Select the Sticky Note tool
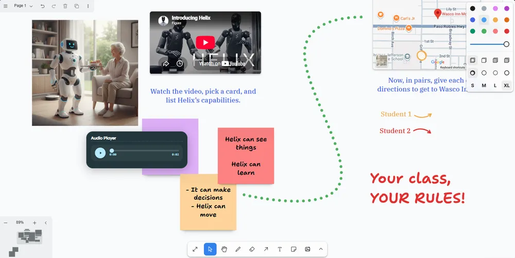Image resolution: width=515 pixels, height=258 pixels. click(x=294, y=249)
